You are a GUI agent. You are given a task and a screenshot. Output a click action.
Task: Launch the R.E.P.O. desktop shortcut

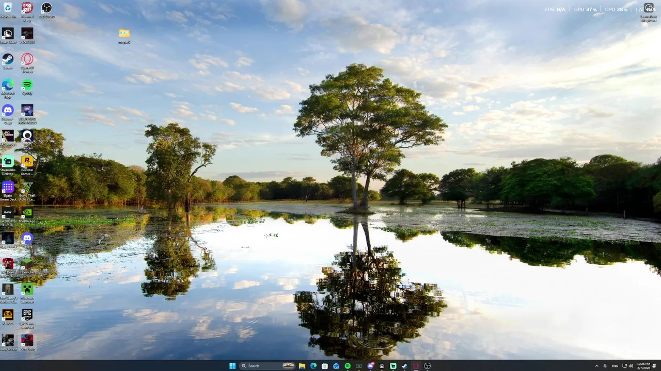pos(8,317)
